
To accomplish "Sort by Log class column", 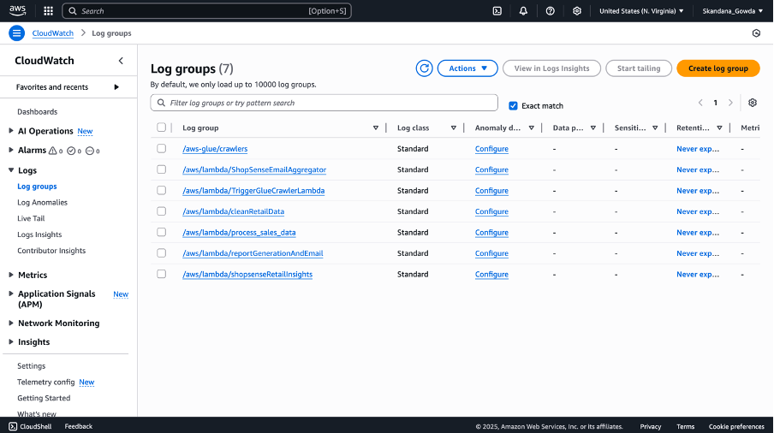I will (453, 128).
